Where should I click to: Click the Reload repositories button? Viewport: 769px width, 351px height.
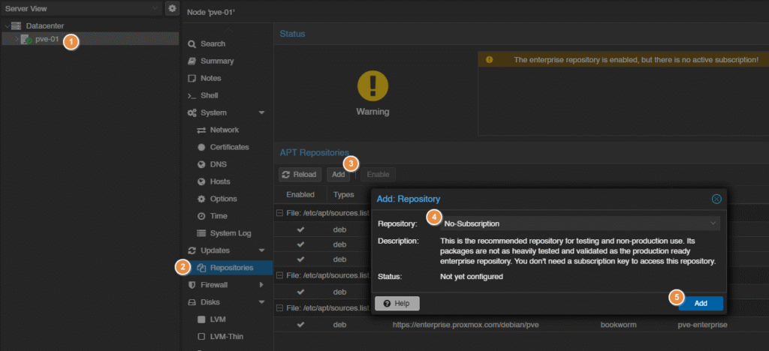pyautogui.click(x=300, y=175)
